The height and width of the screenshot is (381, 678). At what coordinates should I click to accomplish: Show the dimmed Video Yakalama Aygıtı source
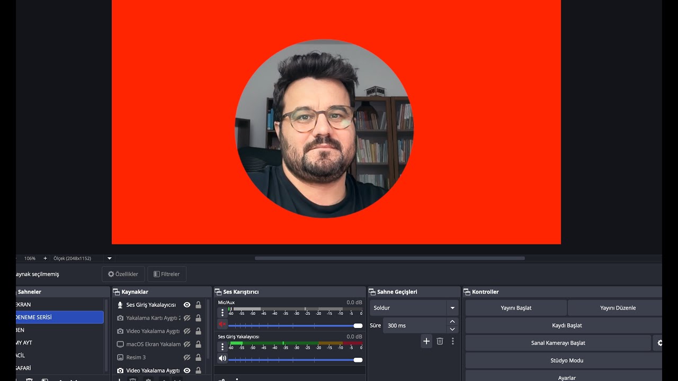[x=187, y=331]
